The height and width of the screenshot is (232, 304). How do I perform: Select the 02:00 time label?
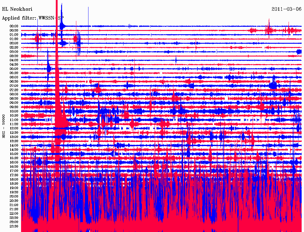(x=14, y=43)
